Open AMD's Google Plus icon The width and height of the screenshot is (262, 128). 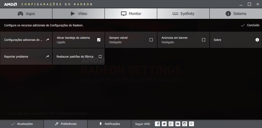click(x=171, y=124)
